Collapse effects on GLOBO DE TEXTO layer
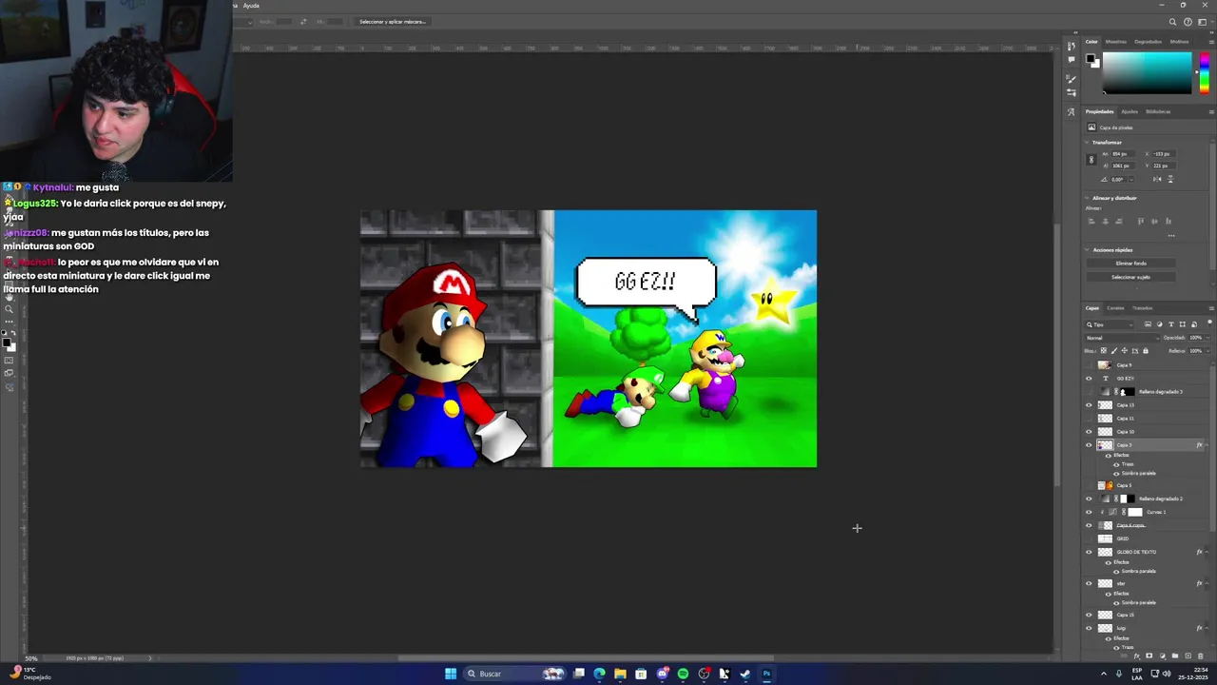 click(x=1207, y=552)
